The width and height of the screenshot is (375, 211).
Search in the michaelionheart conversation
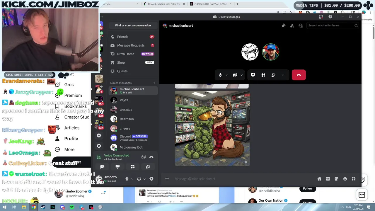point(333,25)
